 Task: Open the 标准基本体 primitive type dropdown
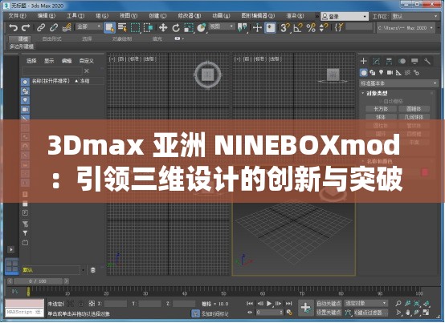point(398,83)
